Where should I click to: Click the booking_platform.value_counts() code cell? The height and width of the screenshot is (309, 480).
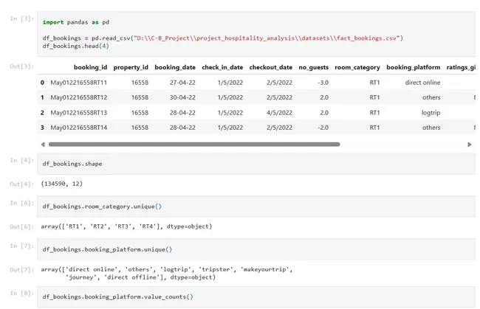tap(256, 296)
